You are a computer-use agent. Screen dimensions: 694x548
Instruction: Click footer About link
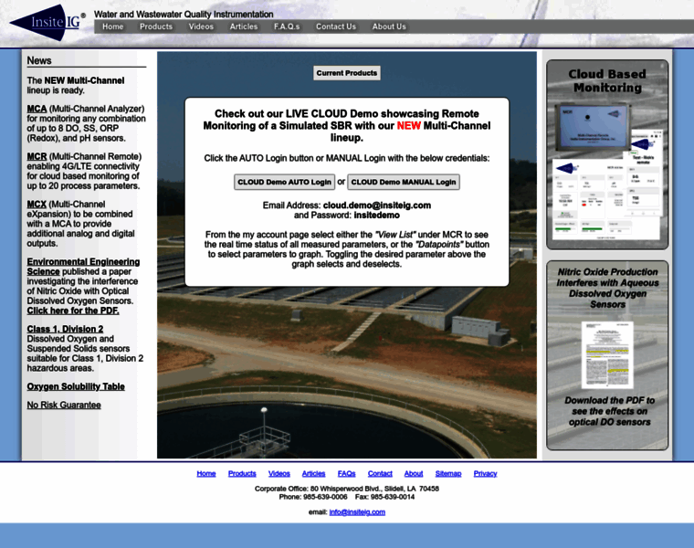(414, 474)
